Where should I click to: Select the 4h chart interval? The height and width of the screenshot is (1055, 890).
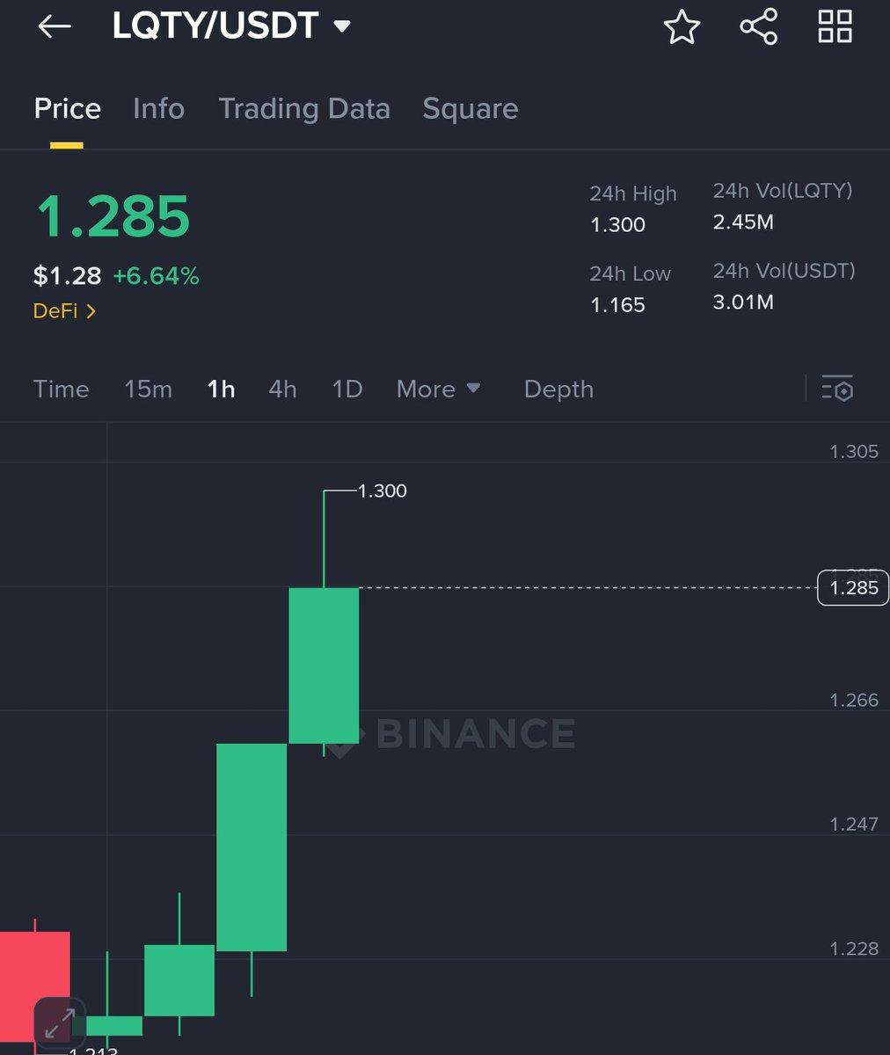(282, 389)
